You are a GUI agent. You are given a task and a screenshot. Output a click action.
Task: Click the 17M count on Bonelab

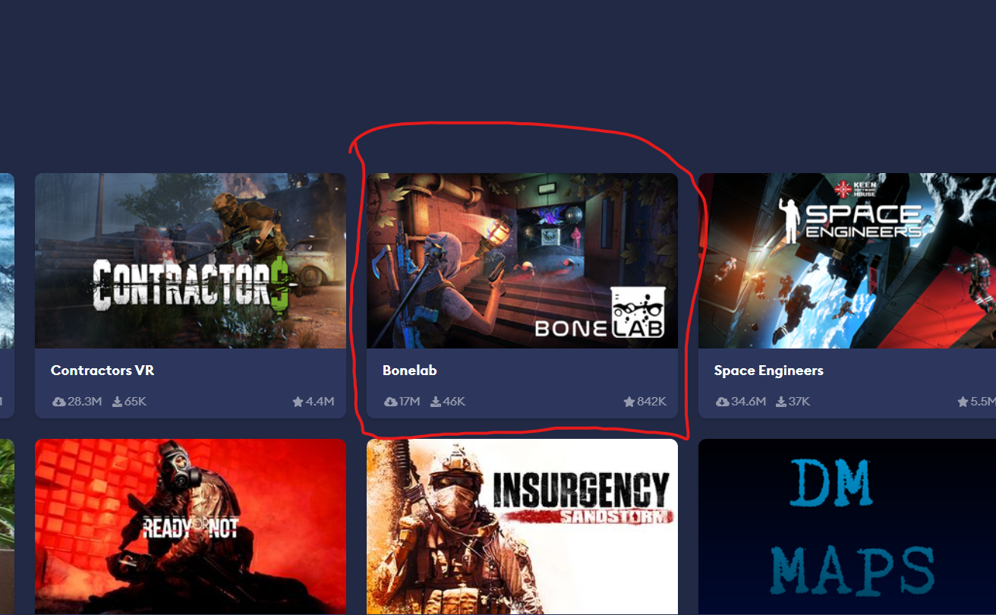click(409, 402)
